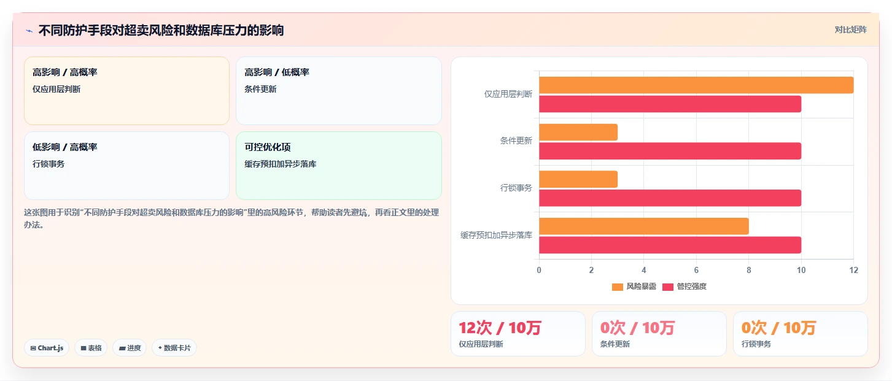Click the orange 仅应用层判断 risk bar
Viewport: 892px width, 381px height.
point(696,85)
